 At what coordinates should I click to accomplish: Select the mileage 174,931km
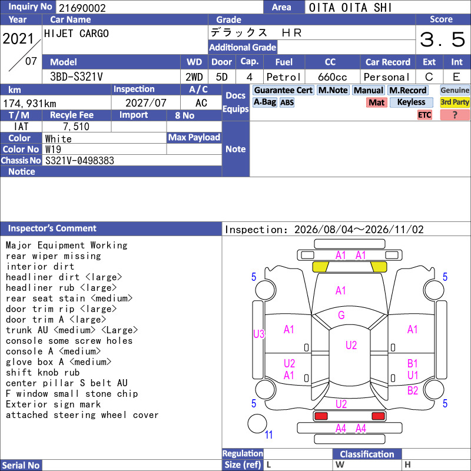29,104
